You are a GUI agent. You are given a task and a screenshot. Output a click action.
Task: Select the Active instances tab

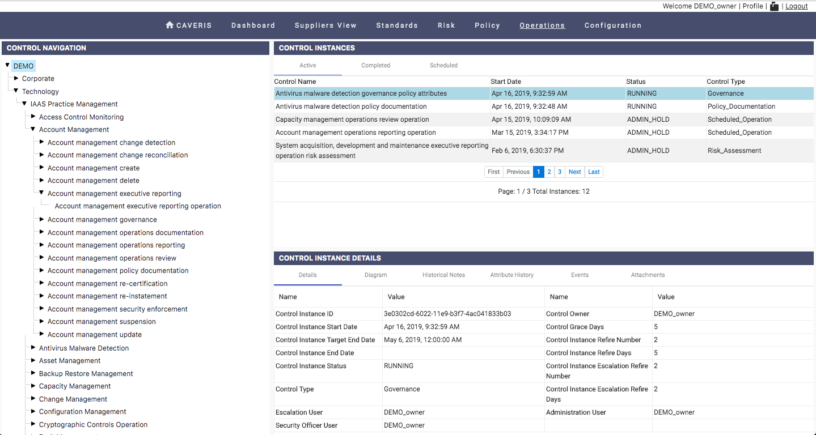pos(308,65)
